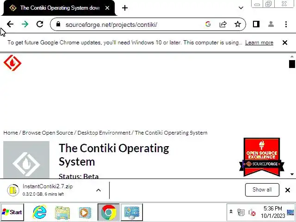The width and height of the screenshot is (296, 222).
Task: Open the taskbar clock showing 5:36 PM
Action: (x=273, y=212)
